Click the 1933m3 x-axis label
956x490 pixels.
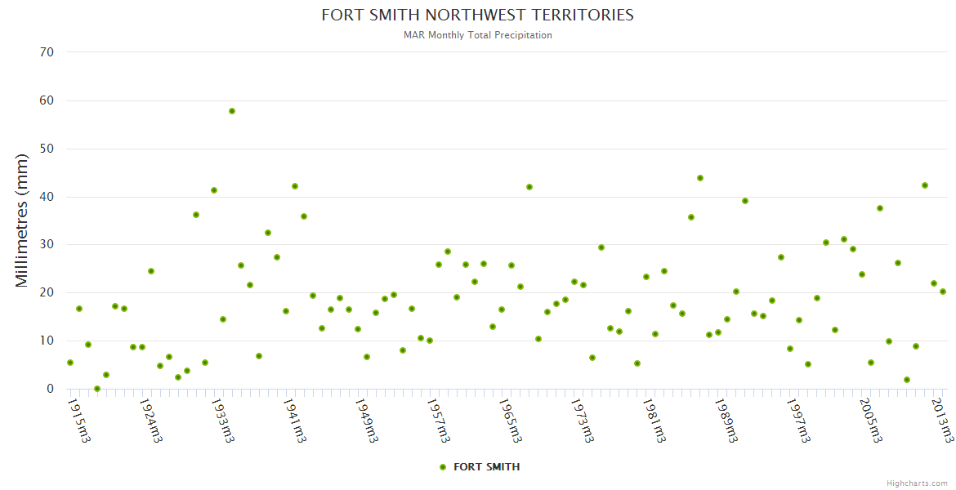tap(223, 421)
